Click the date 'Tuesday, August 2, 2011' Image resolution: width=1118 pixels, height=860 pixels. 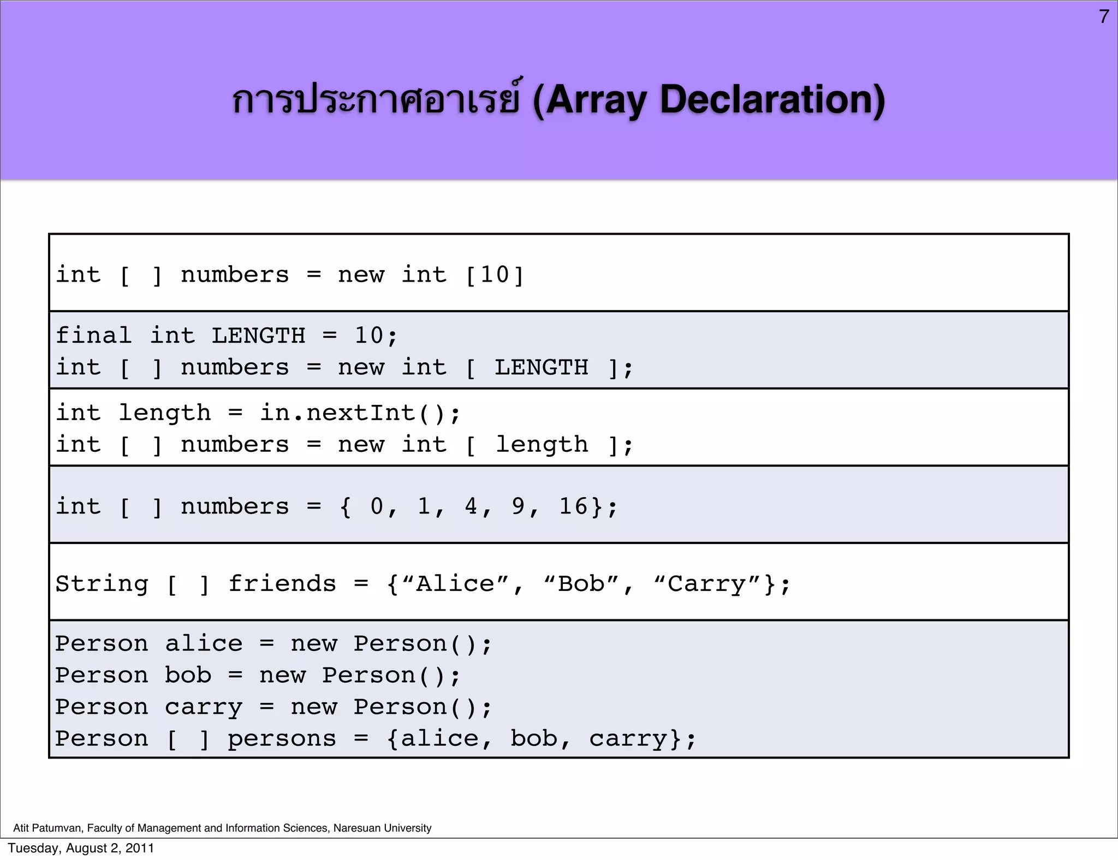tap(81, 848)
